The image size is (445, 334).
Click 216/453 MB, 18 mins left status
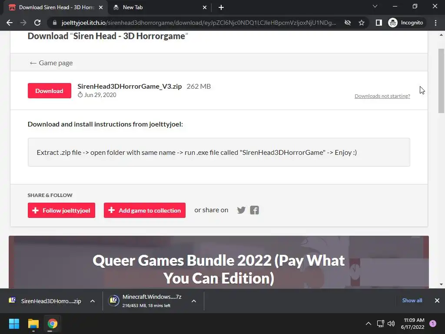pyautogui.click(x=146, y=306)
